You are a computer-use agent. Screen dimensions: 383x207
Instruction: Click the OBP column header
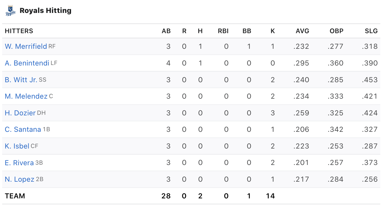(336, 31)
